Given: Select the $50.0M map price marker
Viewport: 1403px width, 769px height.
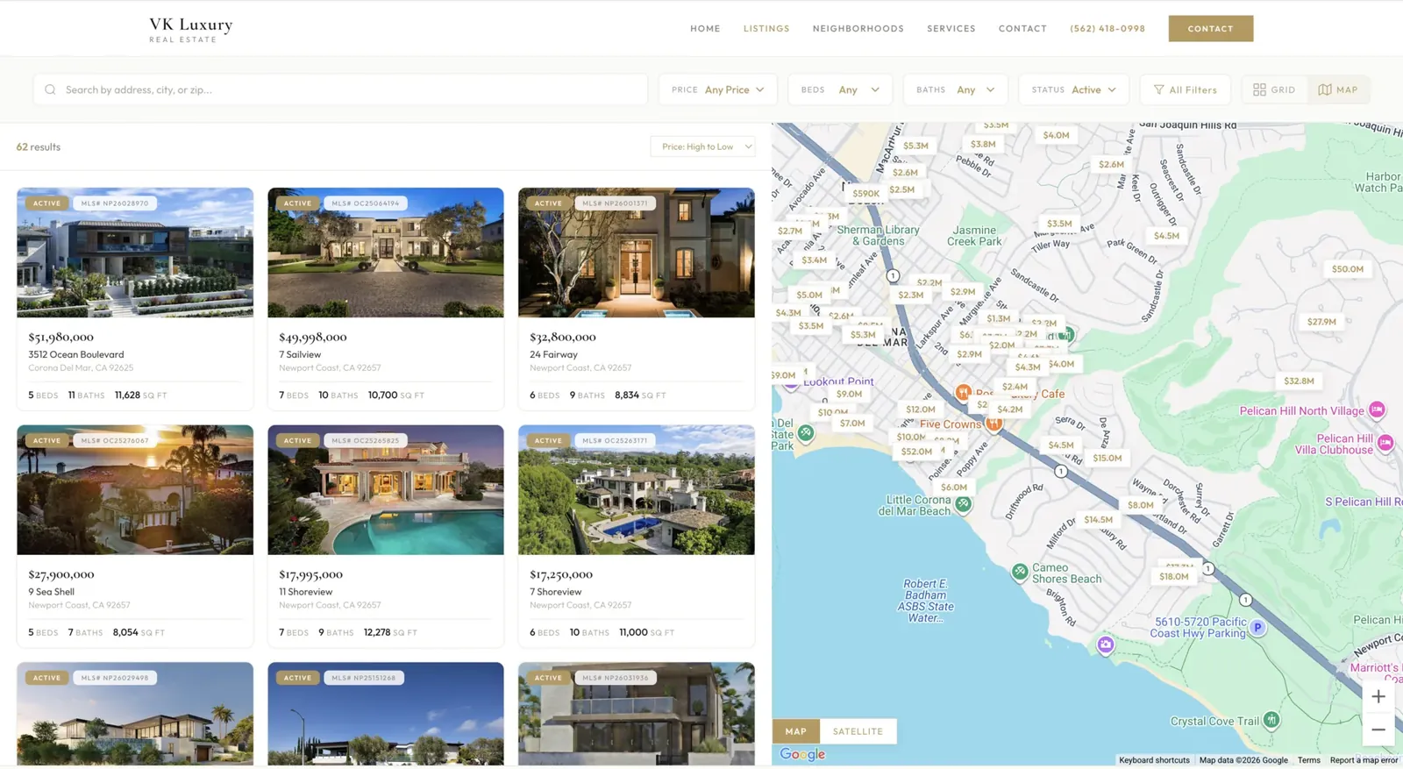Looking at the screenshot, I should click(1347, 269).
